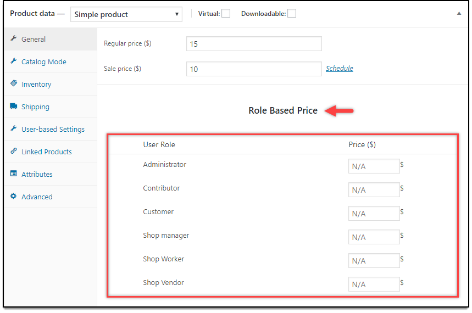The height and width of the screenshot is (313, 472).
Task: Tick the Downloadable checkbox
Action: pos(292,14)
